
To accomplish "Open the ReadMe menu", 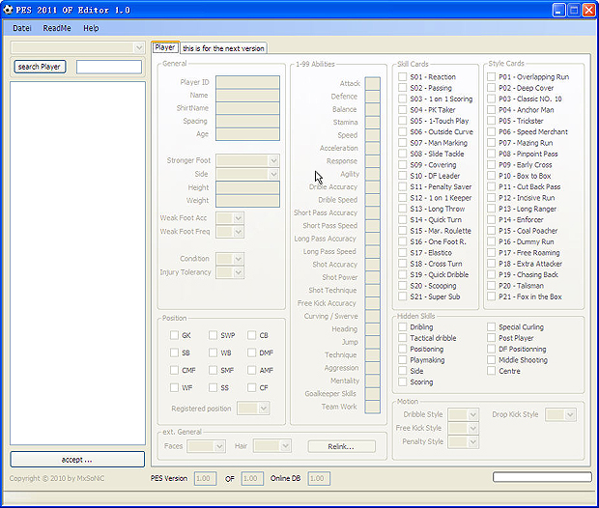I will coord(57,28).
